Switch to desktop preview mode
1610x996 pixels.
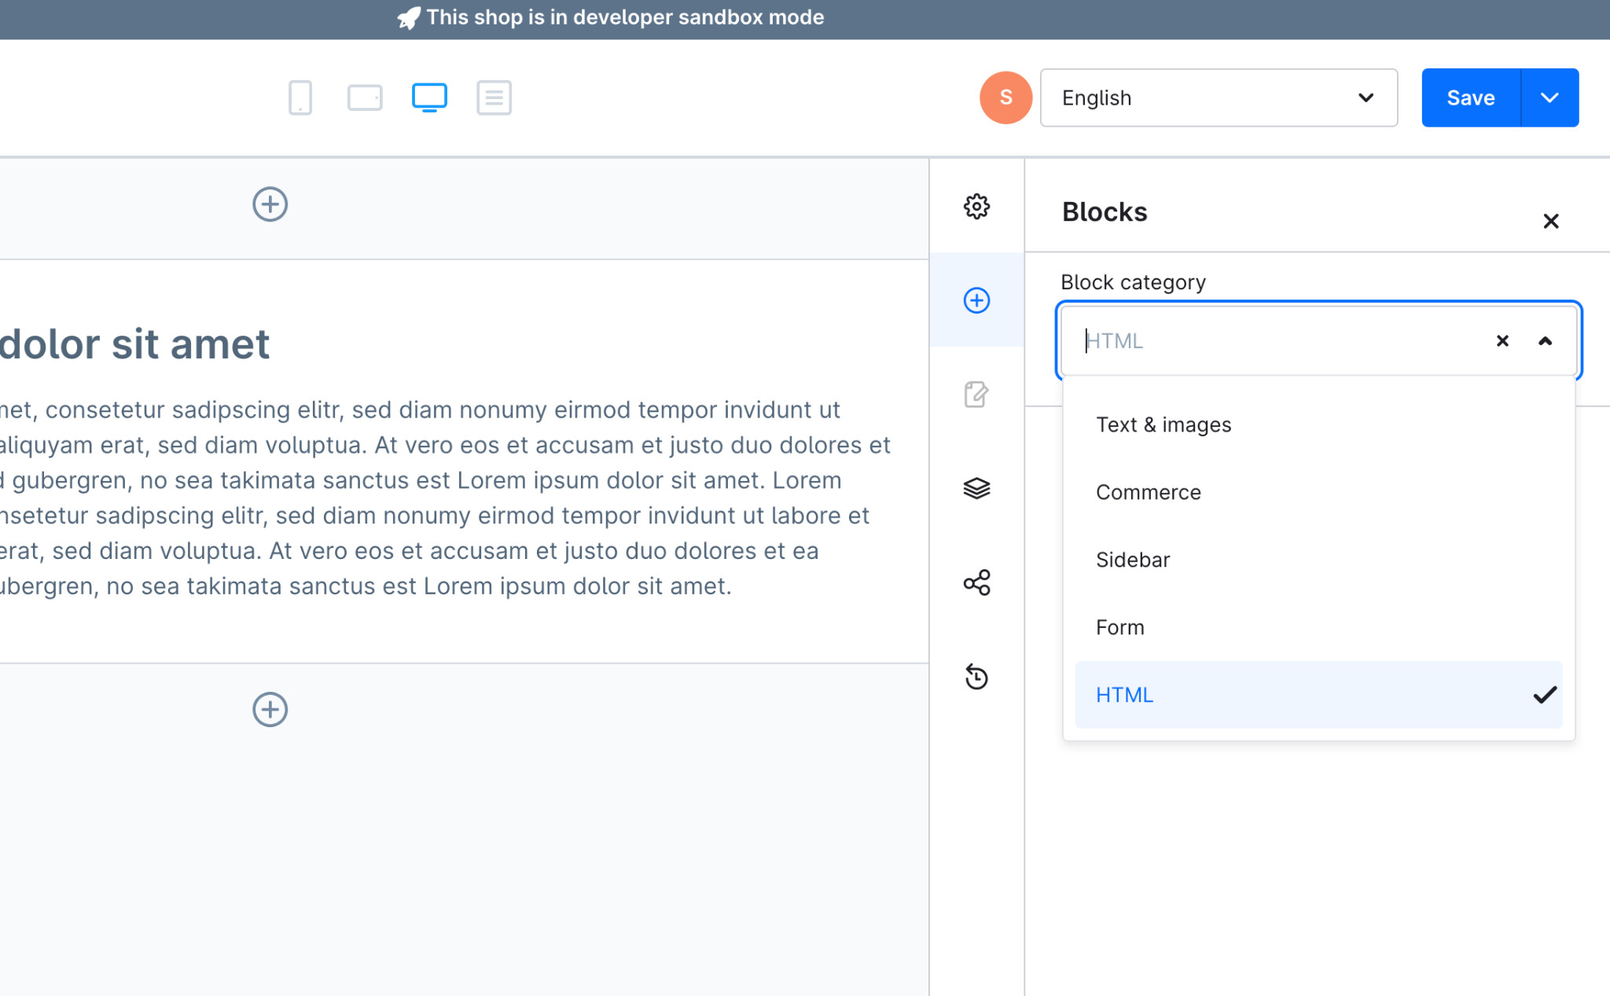[x=428, y=97]
